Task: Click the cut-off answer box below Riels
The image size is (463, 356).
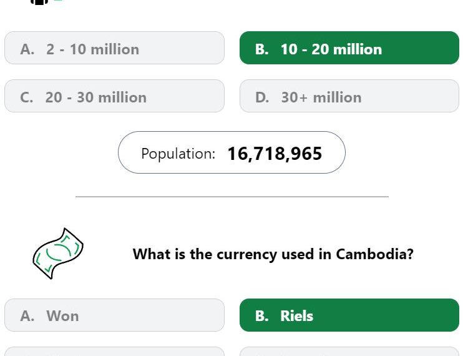Action: tap(349, 352)
